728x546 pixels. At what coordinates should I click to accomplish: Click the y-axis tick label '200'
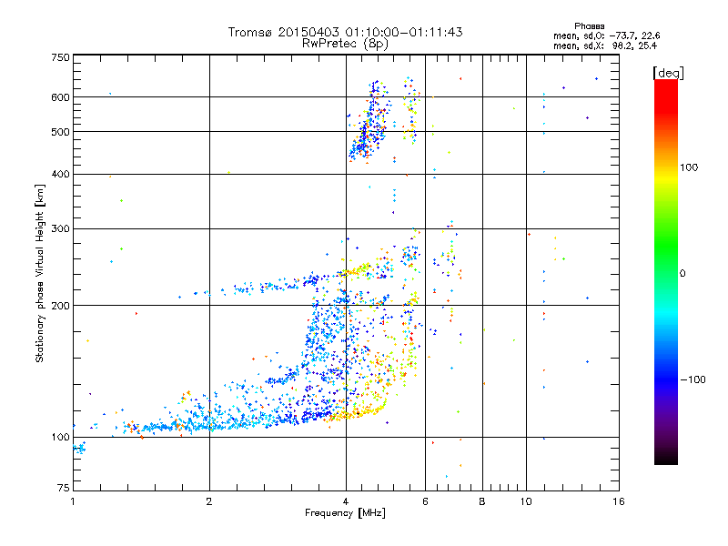61,306
